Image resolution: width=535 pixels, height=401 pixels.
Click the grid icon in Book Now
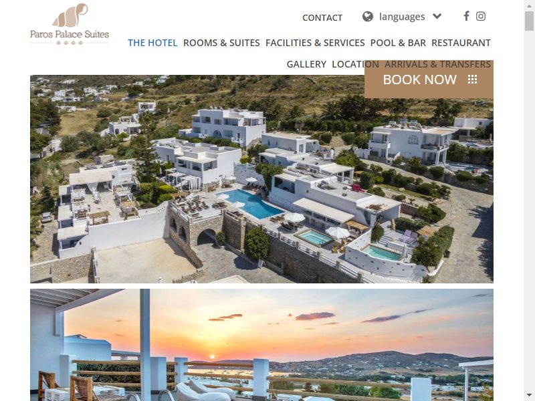click(x=472, y=80)
